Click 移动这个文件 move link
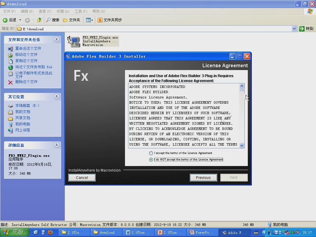The image size is (316, 237). coord(27,55)
